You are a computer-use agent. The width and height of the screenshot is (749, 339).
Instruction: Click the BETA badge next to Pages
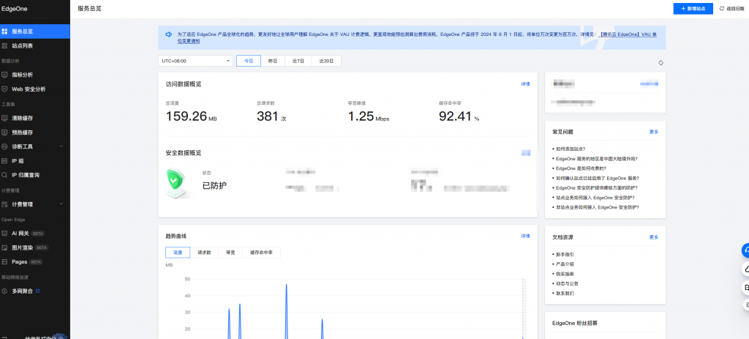coord(37,262)
